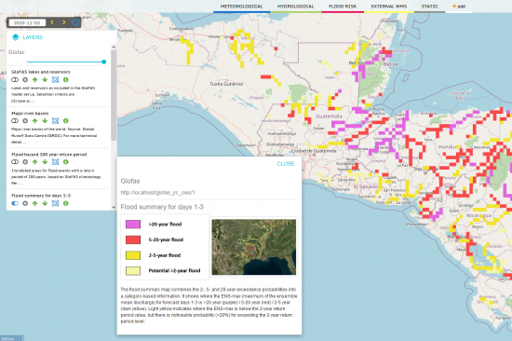Open settings for GloFAS lakes and reservoirs layer
Viewport: 512px width, 341px height.
click(25, 80)
